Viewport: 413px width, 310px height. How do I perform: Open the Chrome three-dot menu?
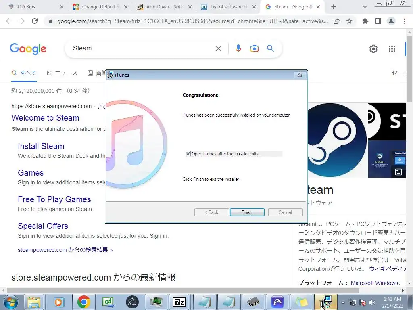pos(404,21)
